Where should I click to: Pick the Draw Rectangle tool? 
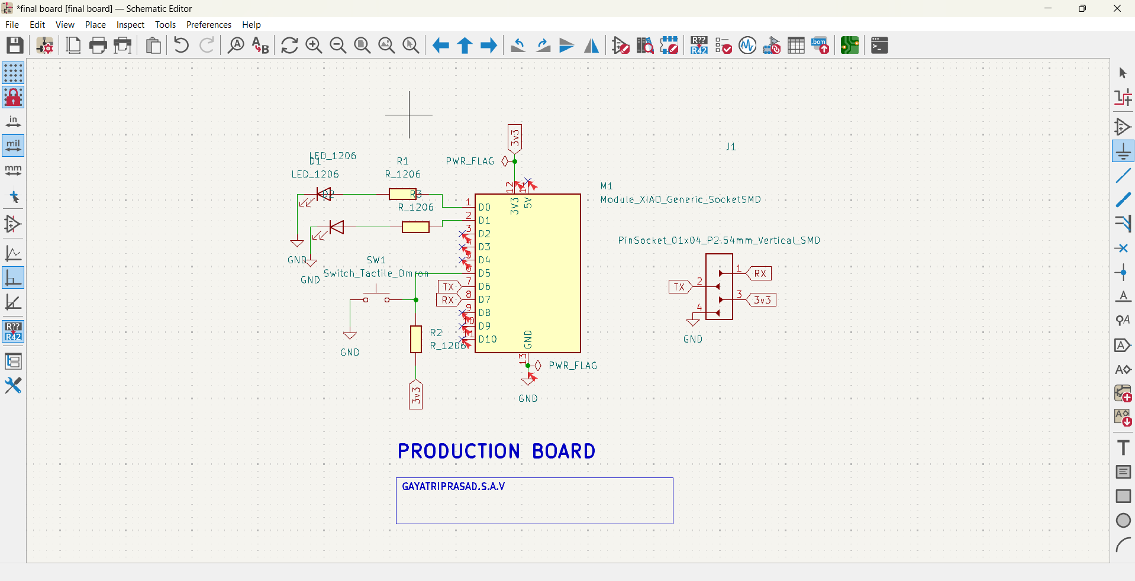1123,496
